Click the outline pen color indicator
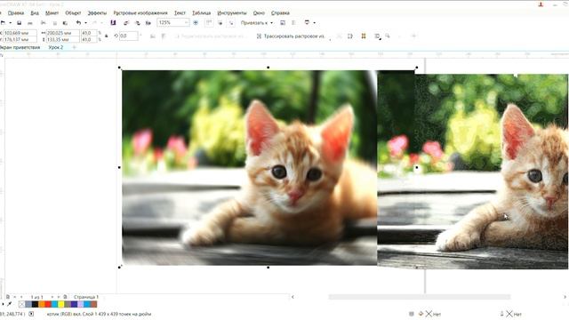 tap(501, 314)
